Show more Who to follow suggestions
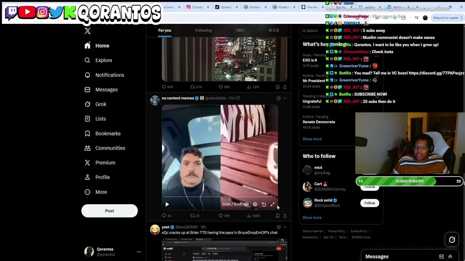Viewport: 465px width, 261px height. click(312, 217)
